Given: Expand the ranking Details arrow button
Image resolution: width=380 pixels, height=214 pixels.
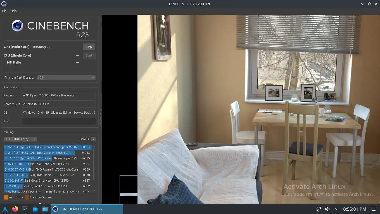Looking at the screenshot, I should [93, 139].
